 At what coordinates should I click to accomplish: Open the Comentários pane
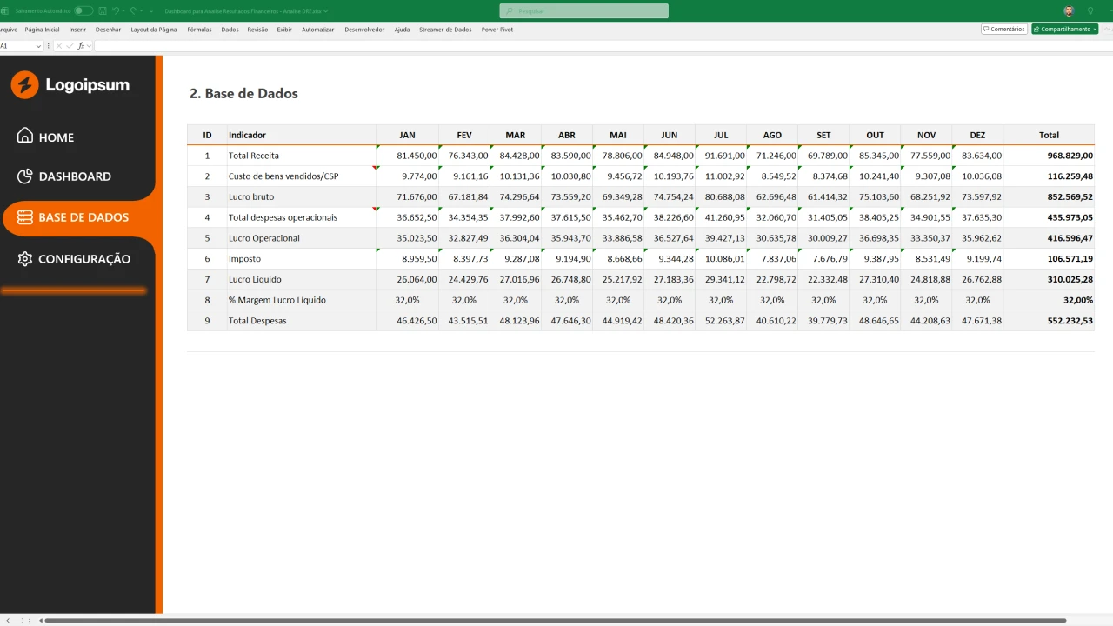[x=1003, y=30]
